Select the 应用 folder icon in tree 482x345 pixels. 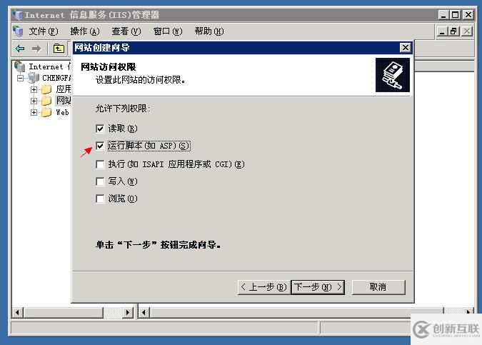pos(46,89)
